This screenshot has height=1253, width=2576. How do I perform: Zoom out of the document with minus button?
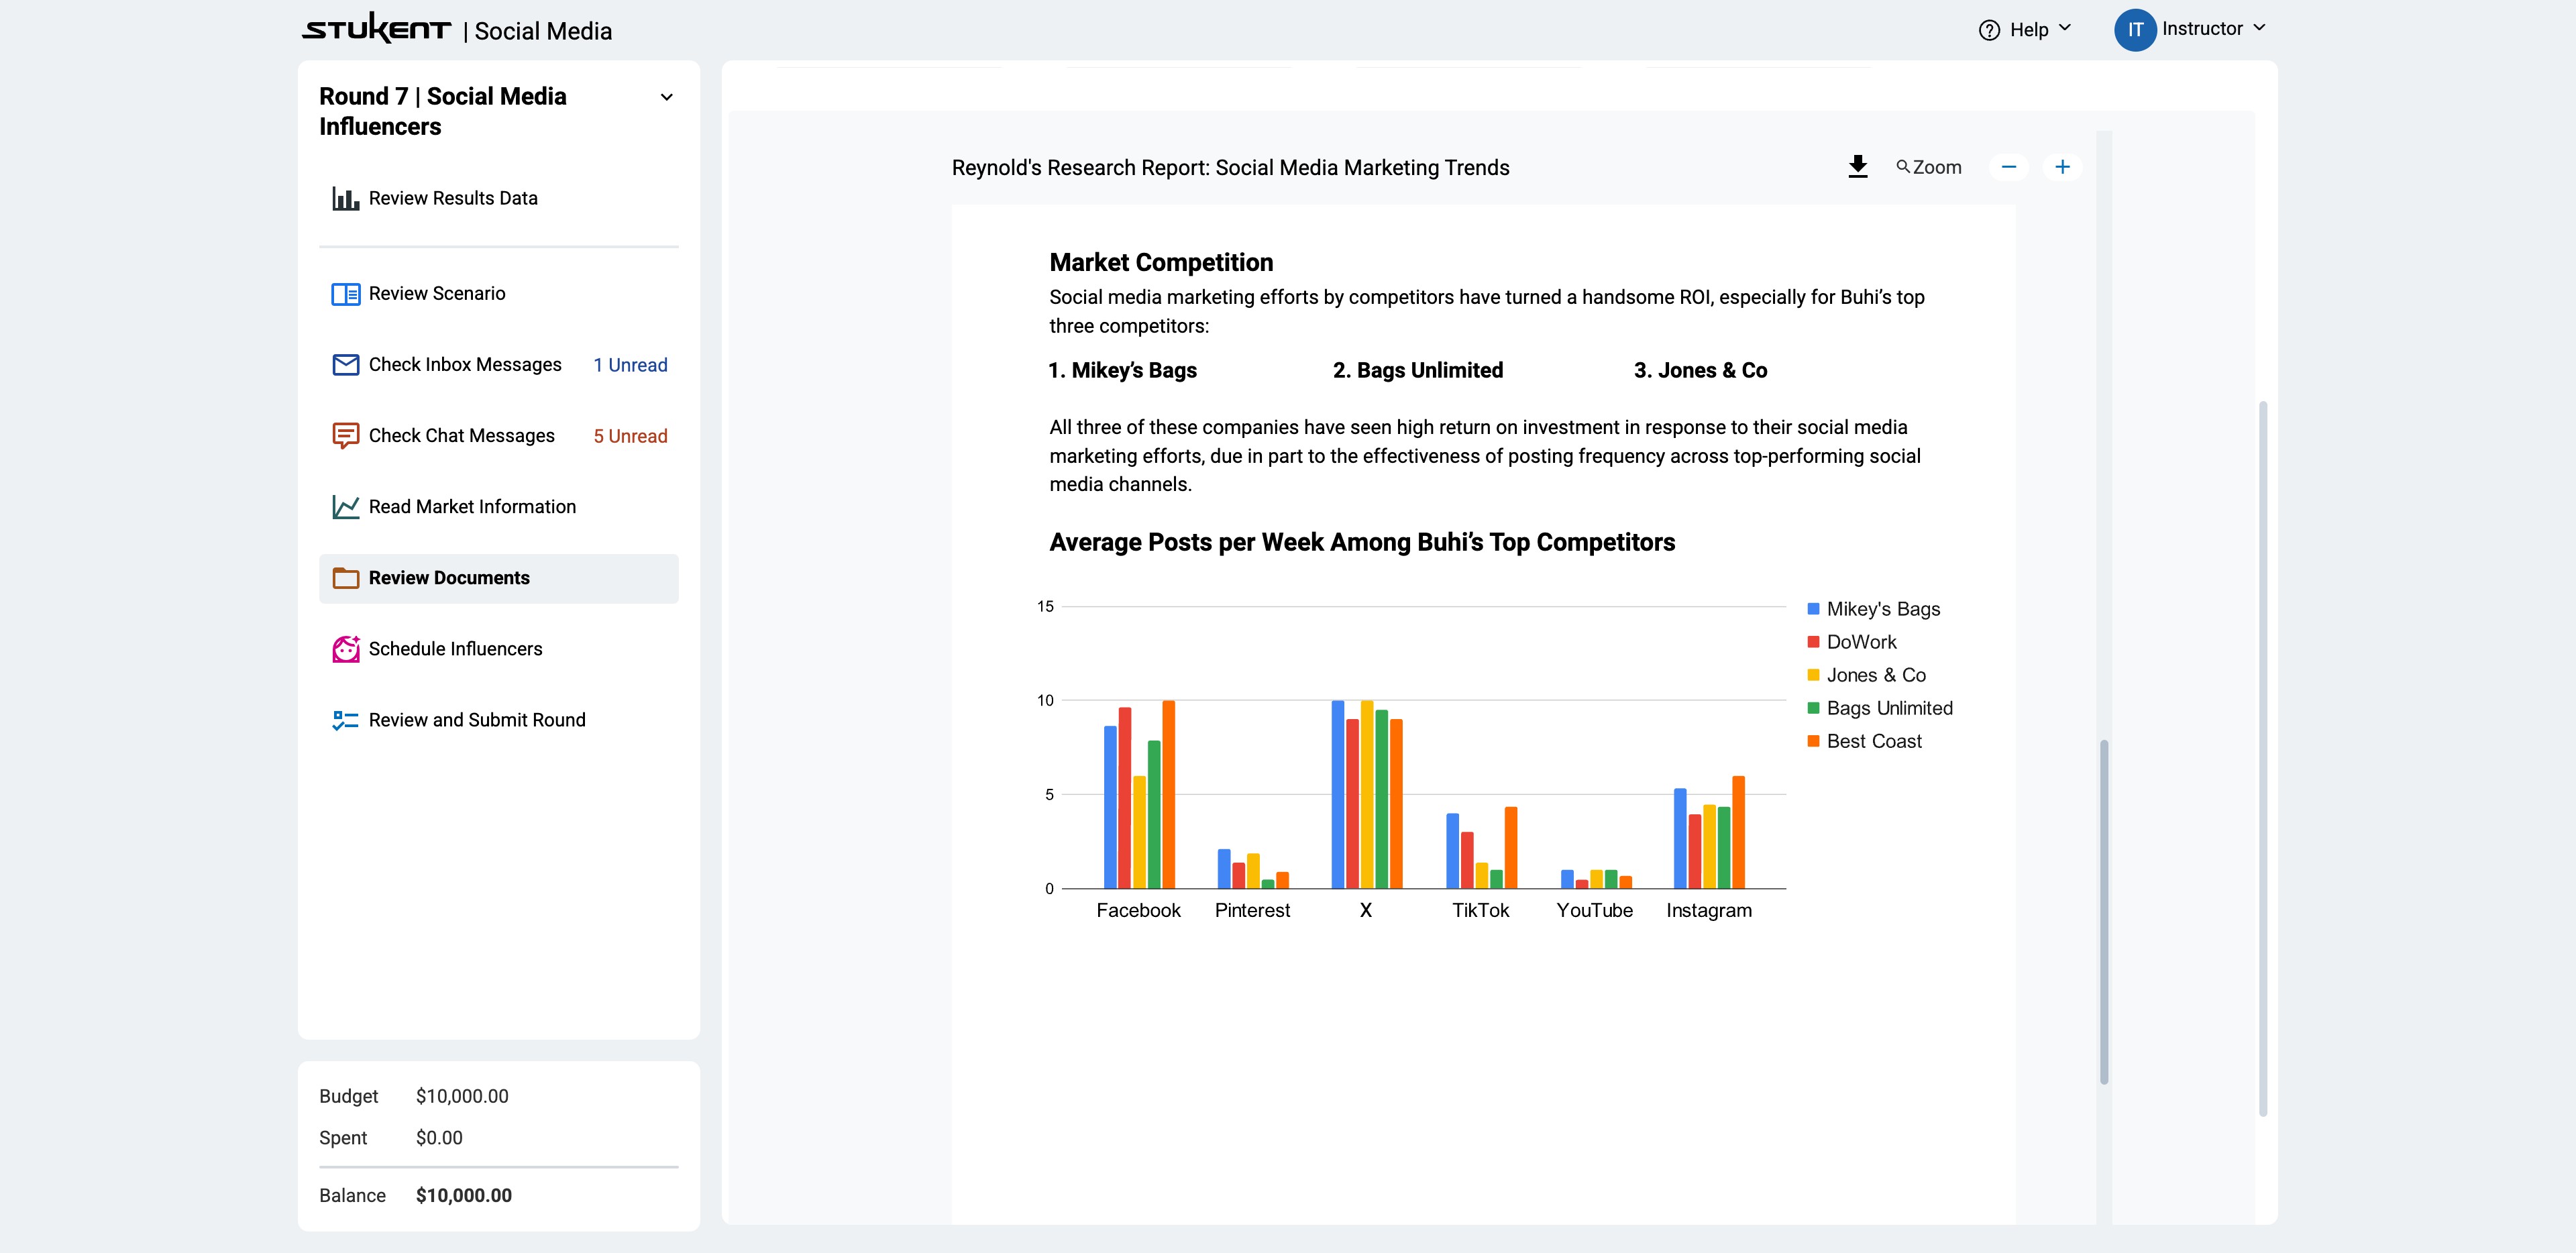pyautogui.click(x=2008, y=167)
